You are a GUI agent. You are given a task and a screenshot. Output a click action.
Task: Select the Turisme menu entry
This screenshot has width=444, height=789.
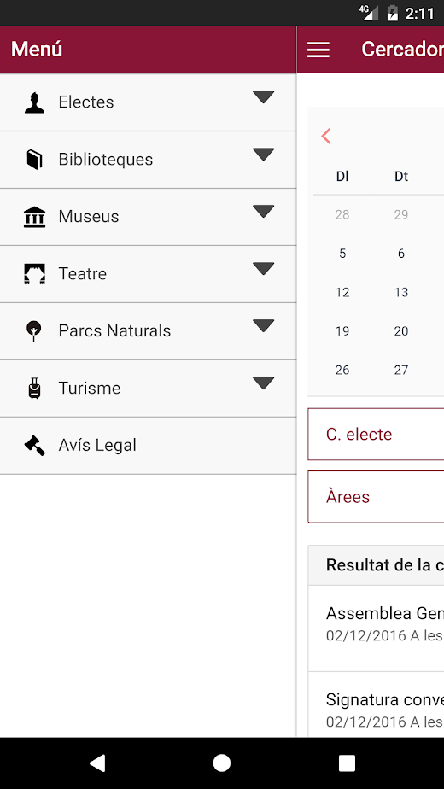[148, 389]
